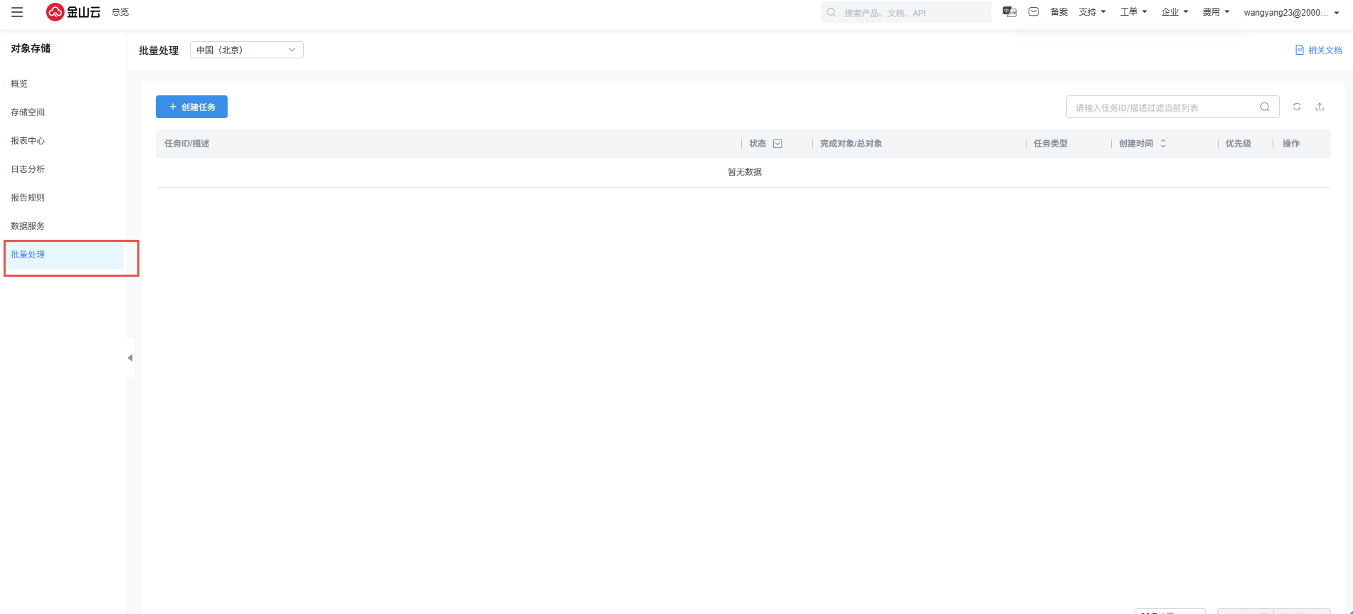The image size is (1353, 614).
Task: Open the hamburger navigation menu
Action: [17, 12]
